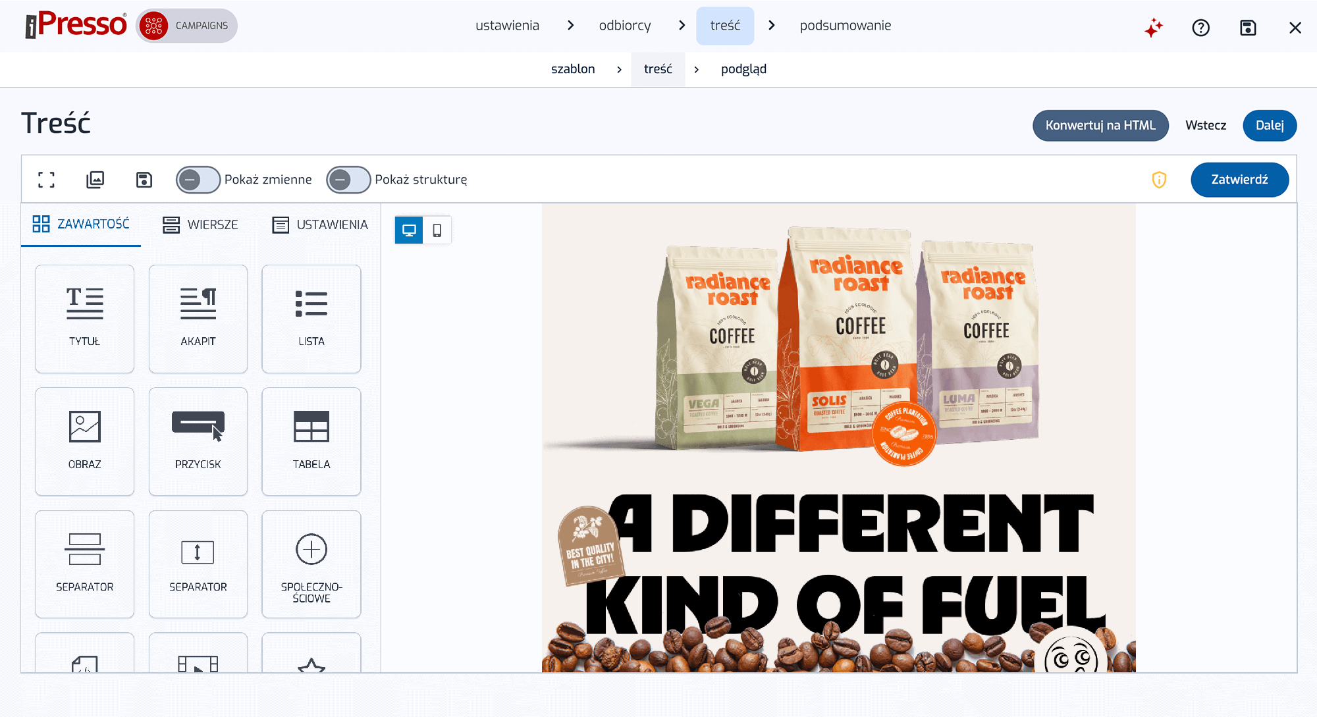Select the Obraz content block
The width and height of the screenshot is (1317, 717).
[x=84, y=441]
